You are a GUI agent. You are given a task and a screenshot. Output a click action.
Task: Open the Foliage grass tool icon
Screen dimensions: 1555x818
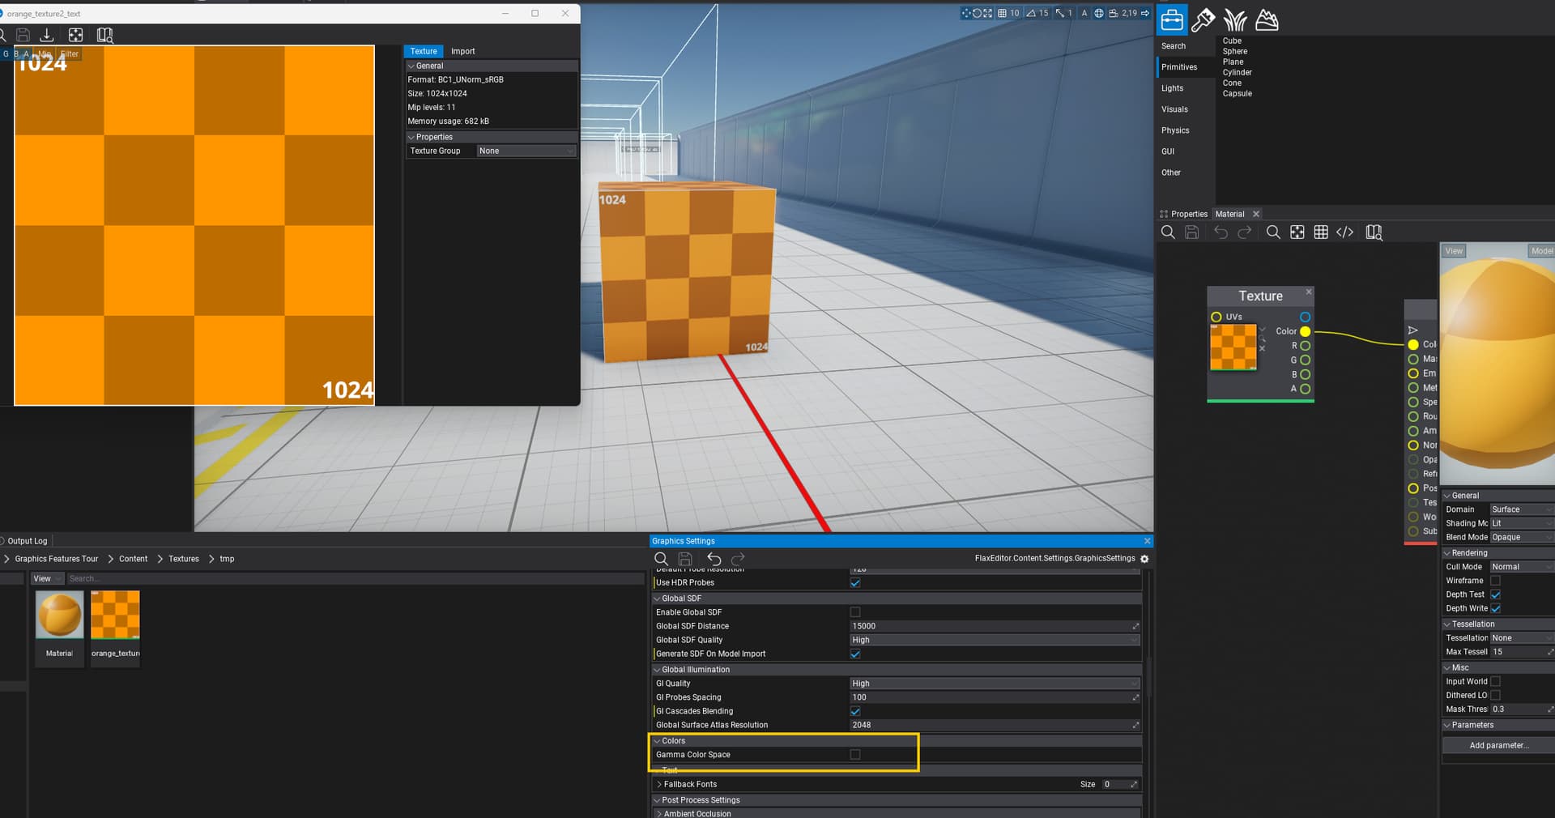[x=1235, y=19]
